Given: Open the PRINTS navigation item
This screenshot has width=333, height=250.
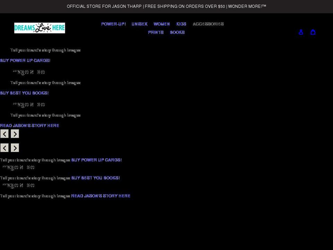Looking at the screenshot, I should point(156,32).
